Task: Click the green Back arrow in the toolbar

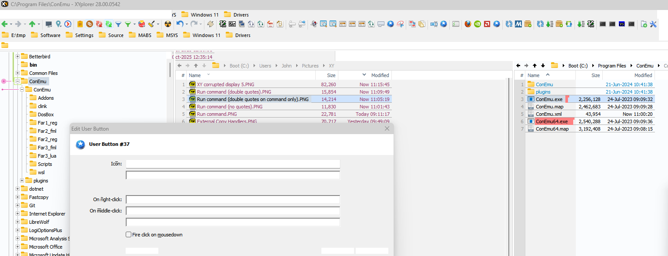Action: click(x=5, y=24)
